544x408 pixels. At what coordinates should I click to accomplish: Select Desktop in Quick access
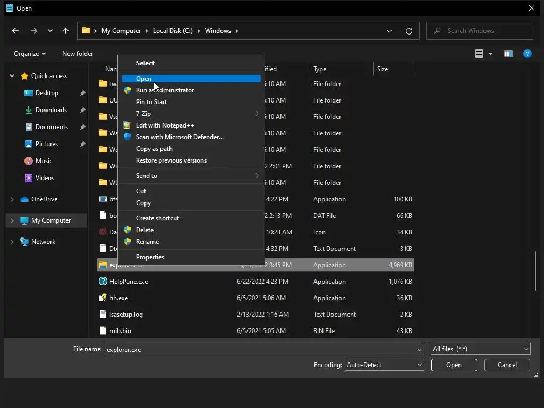pos(47,93)
